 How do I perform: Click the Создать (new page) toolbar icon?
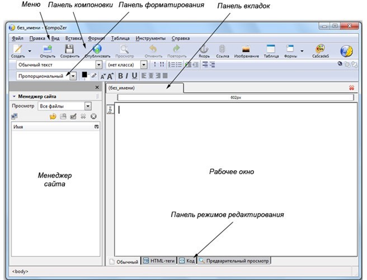pos(18,49)
